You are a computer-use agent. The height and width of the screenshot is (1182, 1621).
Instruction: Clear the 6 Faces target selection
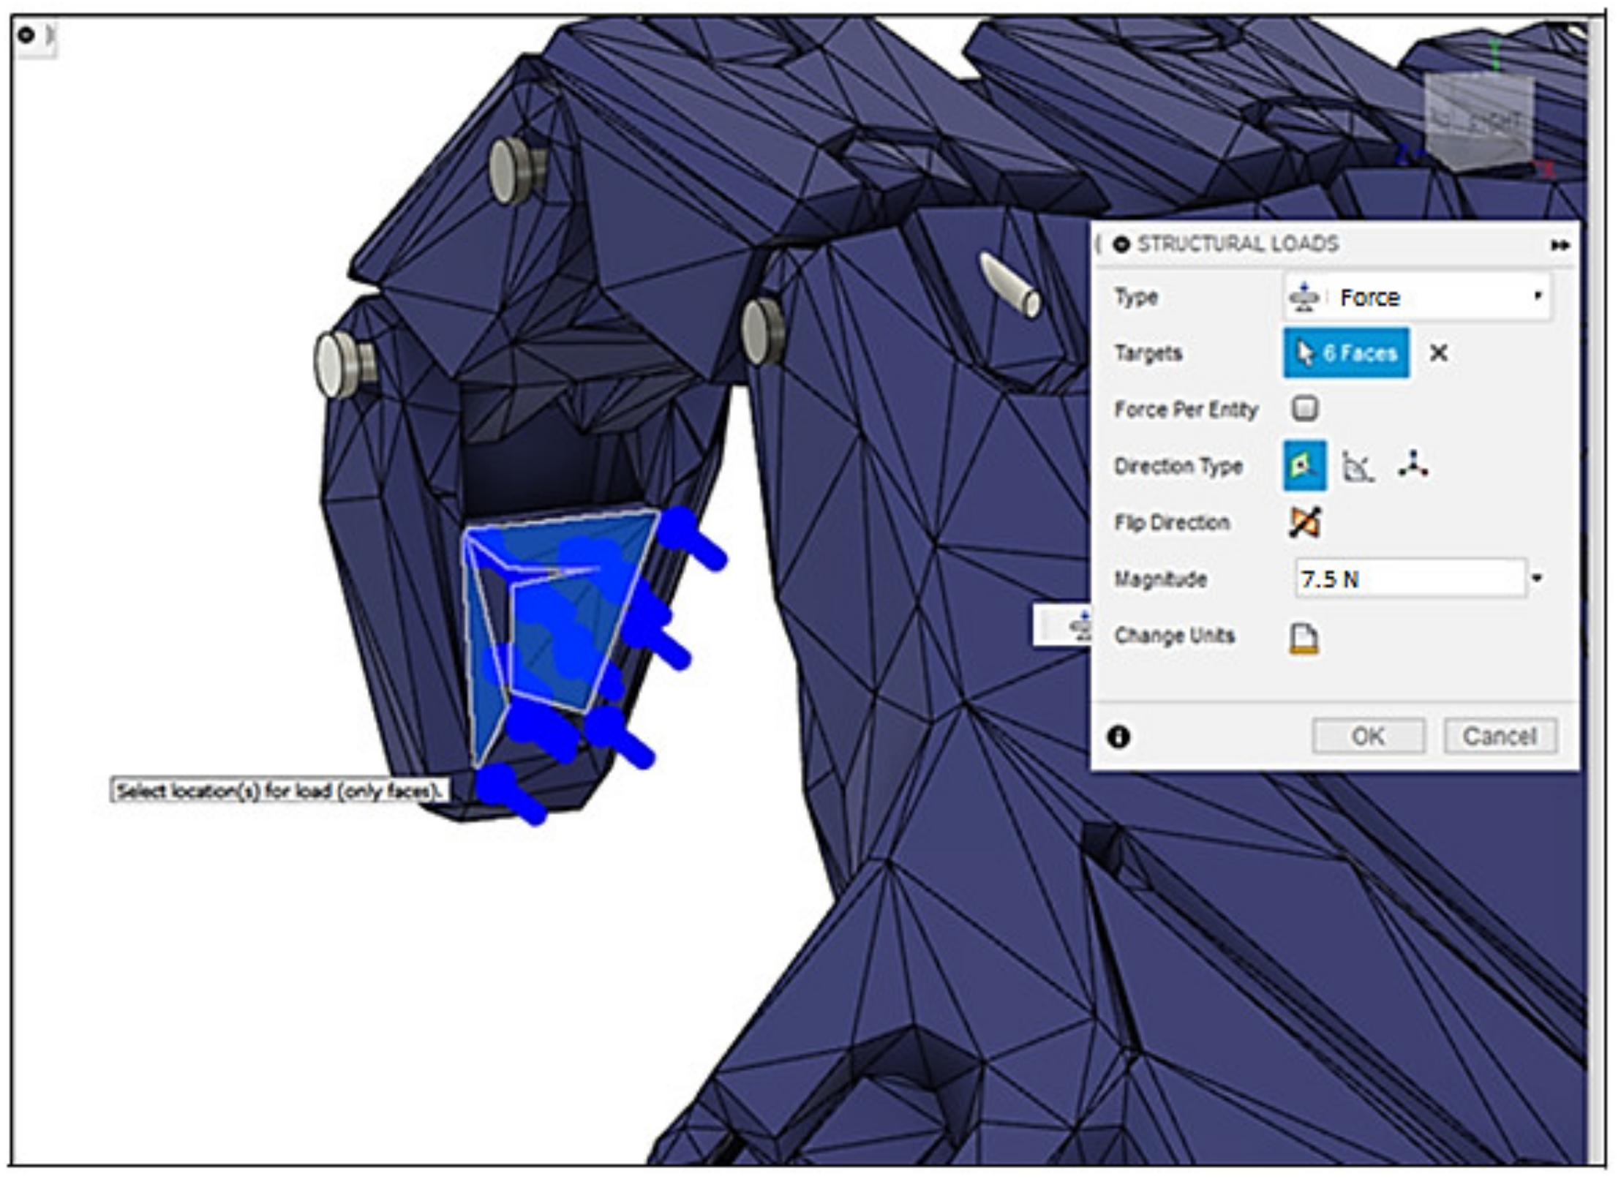(x=1438, y=353)
